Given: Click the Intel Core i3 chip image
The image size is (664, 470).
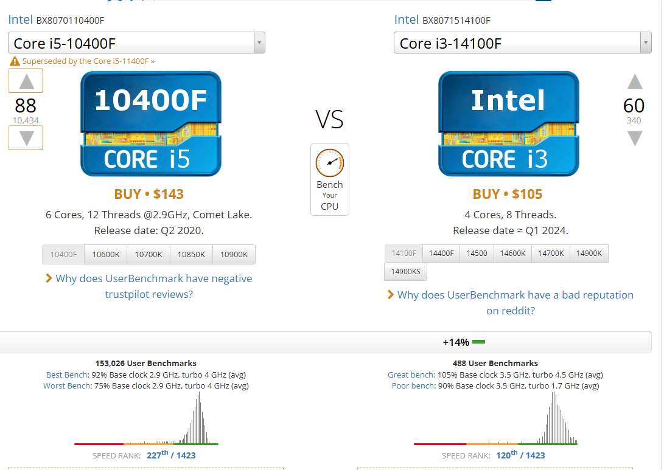Looking at the screenshot, I should pos(508,124).
